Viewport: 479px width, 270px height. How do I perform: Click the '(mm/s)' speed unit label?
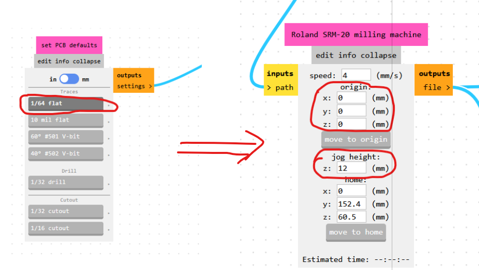click(x=389, y=76)
